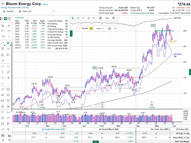Viewport: 191px width, 143px height.
Task: Open the drawings filter All dropdown
Action: coord(6,36)
